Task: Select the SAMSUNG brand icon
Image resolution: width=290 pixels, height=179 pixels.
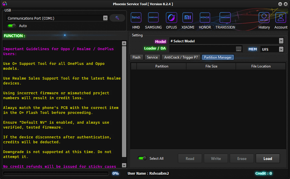Action: pos(153,18)
